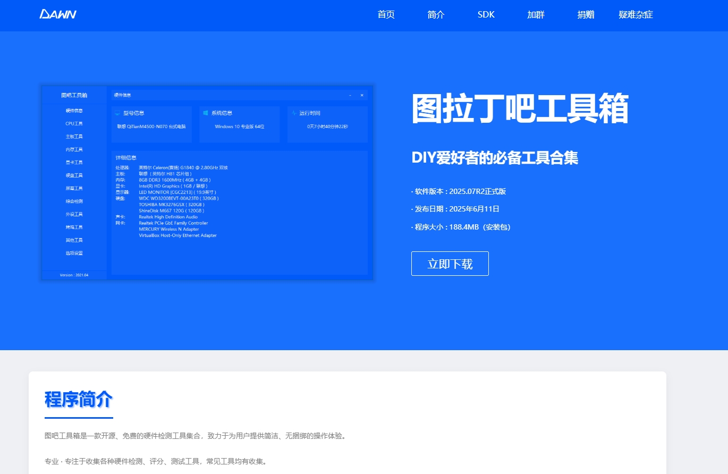Click the DAWN logo

tap(58, 14)
